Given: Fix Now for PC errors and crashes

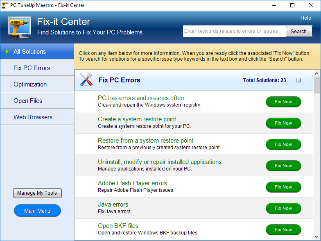Looking at the screenshot, I should click(x=283, y=102).
